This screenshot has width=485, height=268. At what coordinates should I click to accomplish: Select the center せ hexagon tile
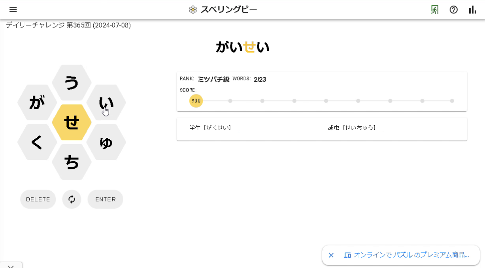click(72, 122)
